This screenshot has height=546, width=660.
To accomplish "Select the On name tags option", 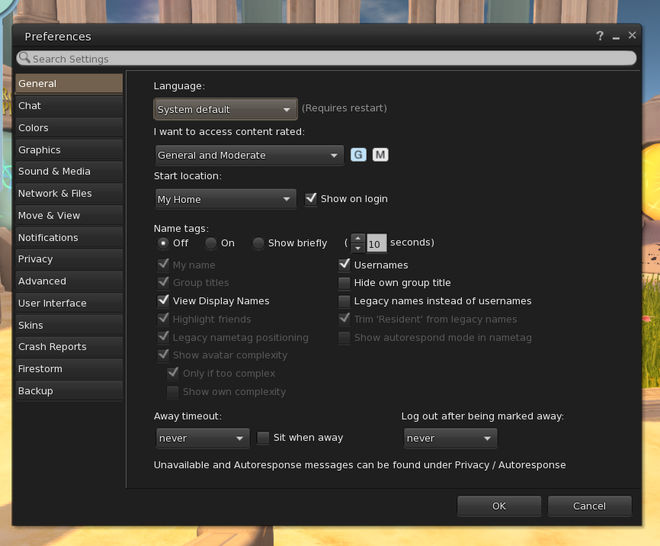I will 211,243.
